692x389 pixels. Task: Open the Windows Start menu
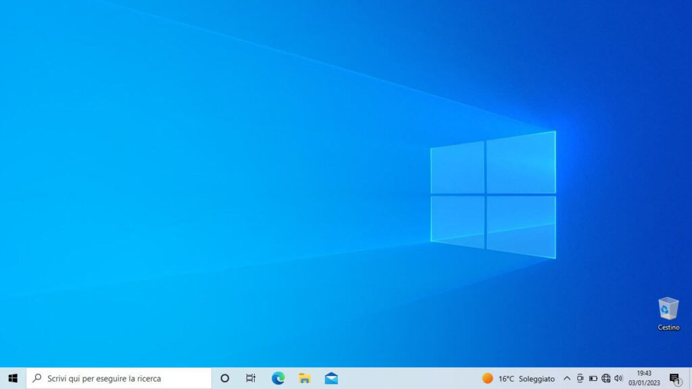13,378
